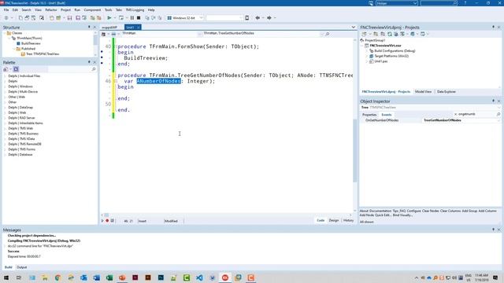Switch to the History tab below editor
The height and width of the screenshot is (283, 504).
tap(348, 220)
